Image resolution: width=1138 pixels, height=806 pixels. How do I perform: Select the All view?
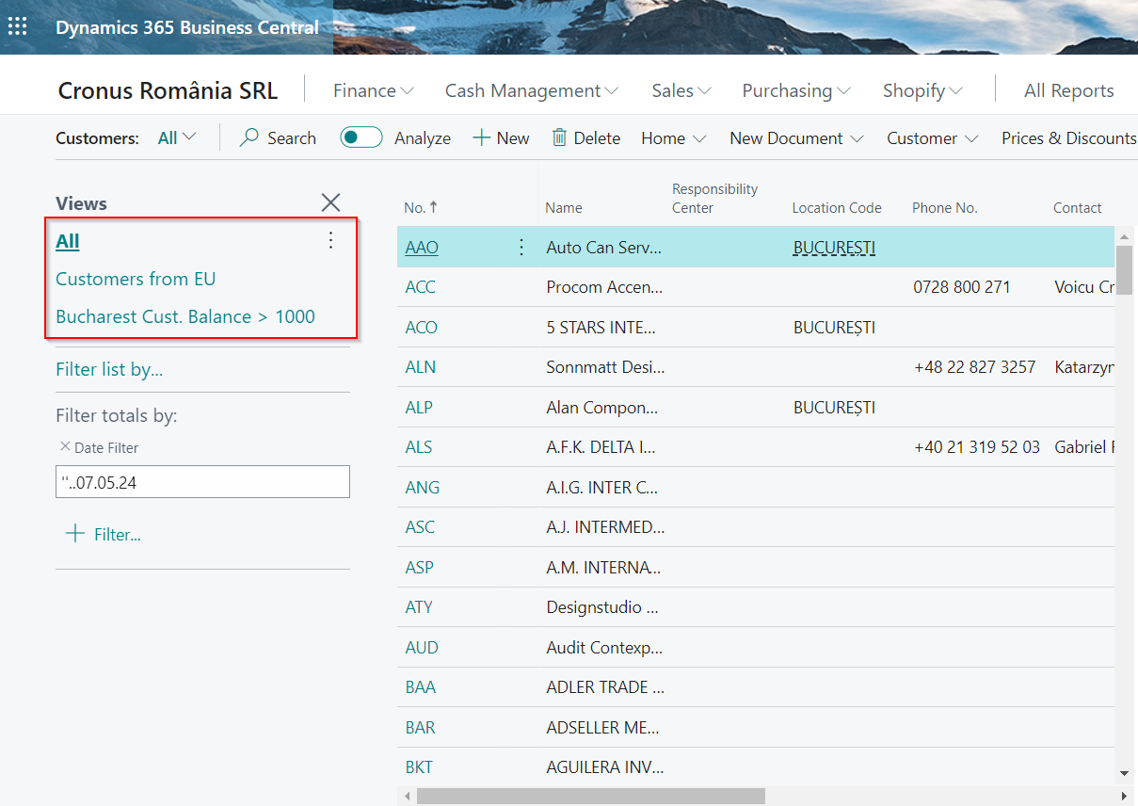click(x=68, y=241)
